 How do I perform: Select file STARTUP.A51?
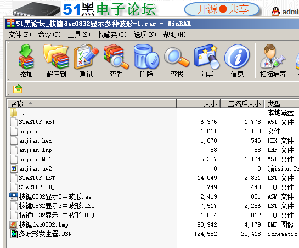(37, 122)
